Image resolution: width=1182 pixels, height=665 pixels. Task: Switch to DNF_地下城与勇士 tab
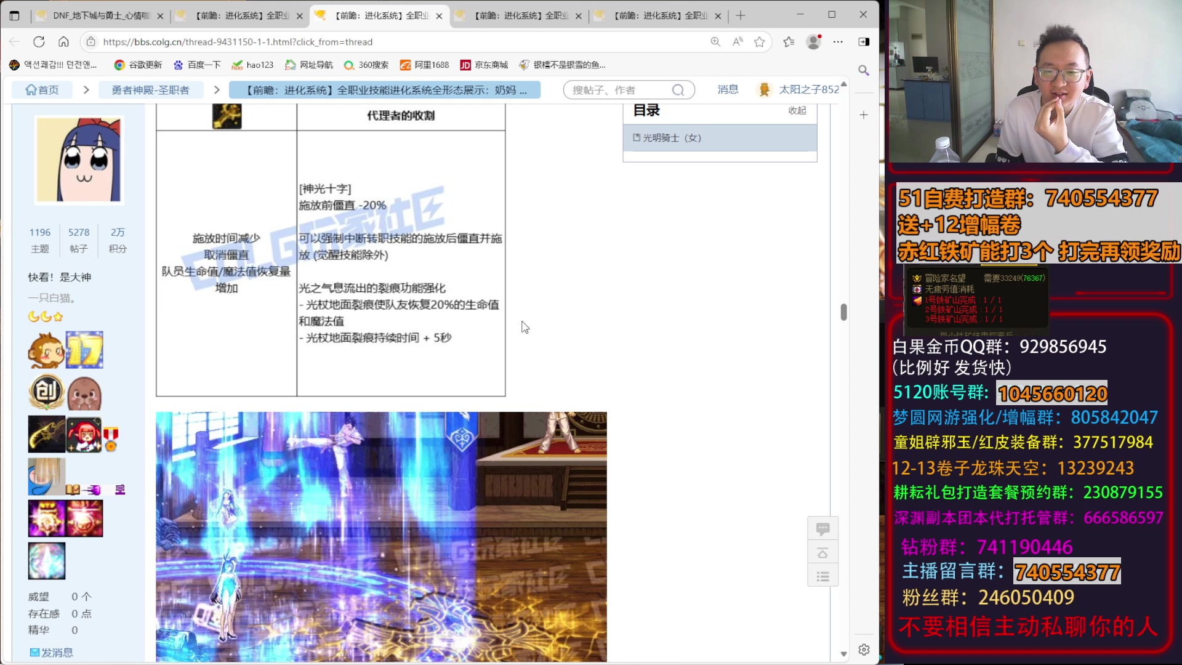(x=100, y=16)
